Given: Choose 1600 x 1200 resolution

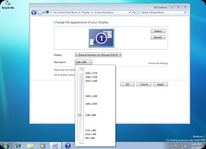Looking at the screenshot, I should [x=91, y=96].
